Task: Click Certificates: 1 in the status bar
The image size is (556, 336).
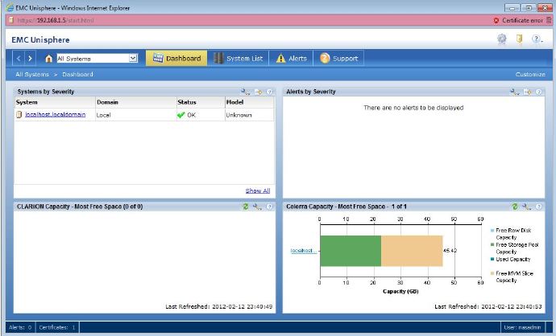Action: click(x=57, y=327)
